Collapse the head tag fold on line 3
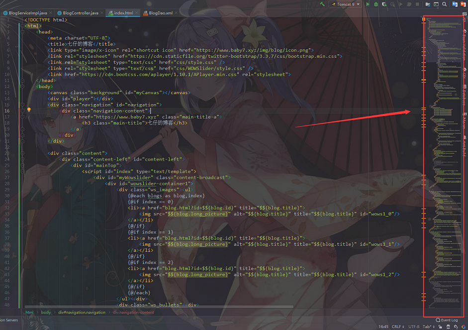The image size is (468, 330). (x=22, y=32)
